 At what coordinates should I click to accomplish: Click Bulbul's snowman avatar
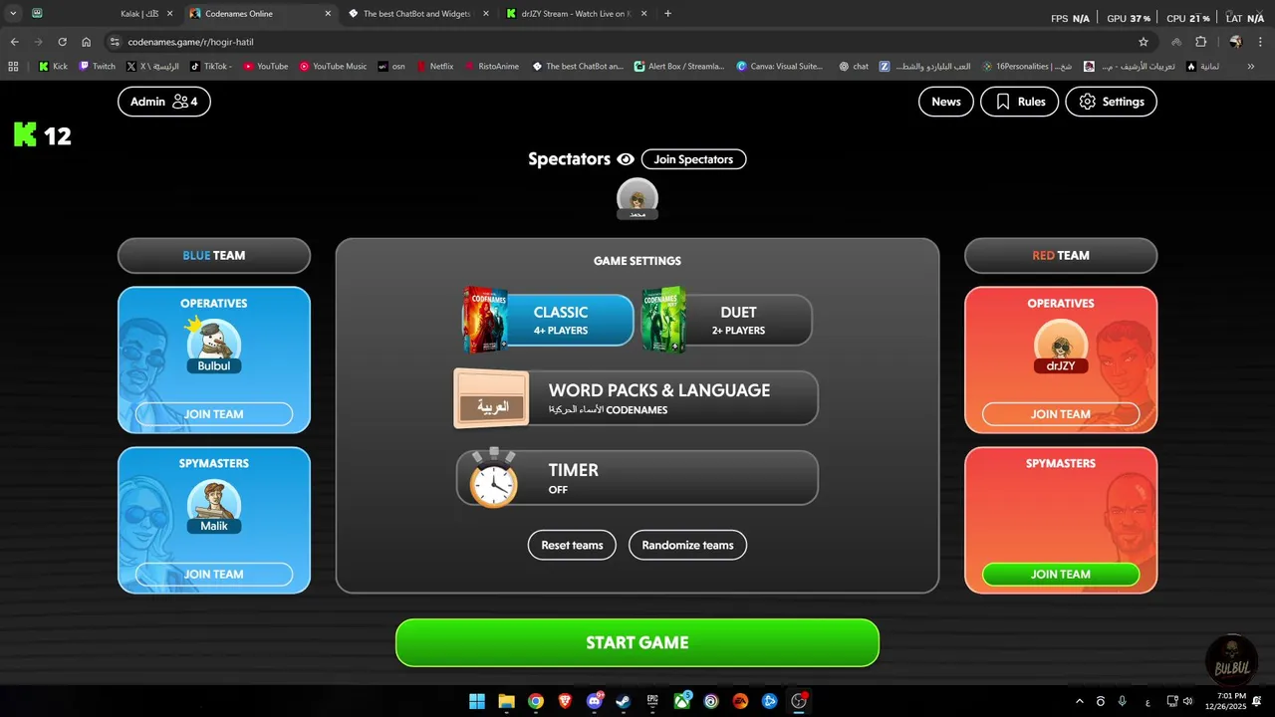tap(214, 341)
